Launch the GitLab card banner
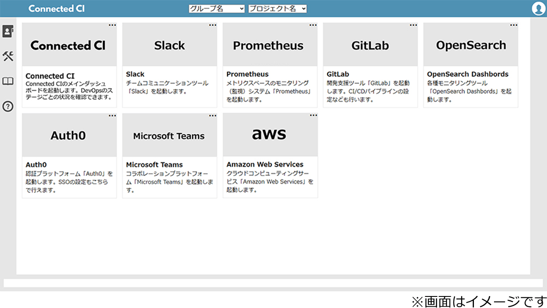 coord(371,44)
